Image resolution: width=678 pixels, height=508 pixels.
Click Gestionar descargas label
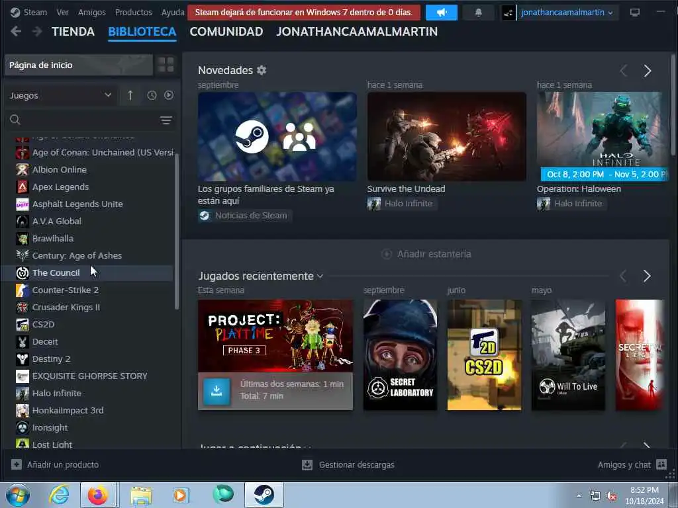pyautogui.click(x=357, y=464)
